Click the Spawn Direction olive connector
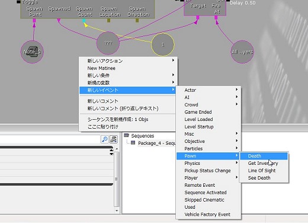308x223 pixels. coord(137,20)
